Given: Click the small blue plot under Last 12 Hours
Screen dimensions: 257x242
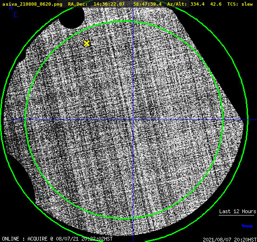Looking at the screenshot, I should [x=247, y=226].
